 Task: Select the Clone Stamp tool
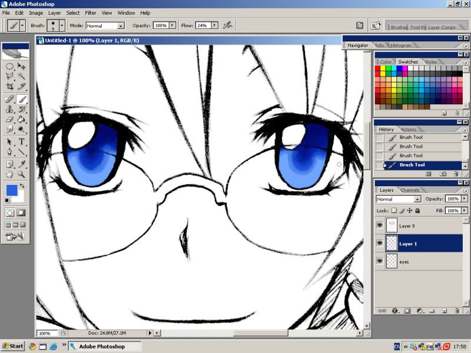pyautogui.click(x=9, y=109)
